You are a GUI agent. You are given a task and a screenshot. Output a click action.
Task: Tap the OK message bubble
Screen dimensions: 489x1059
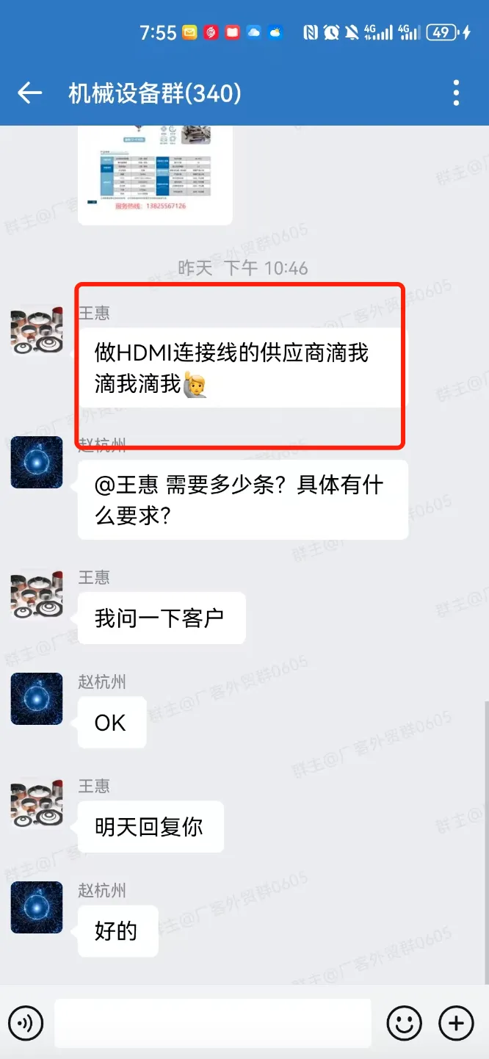pos(112,723)
